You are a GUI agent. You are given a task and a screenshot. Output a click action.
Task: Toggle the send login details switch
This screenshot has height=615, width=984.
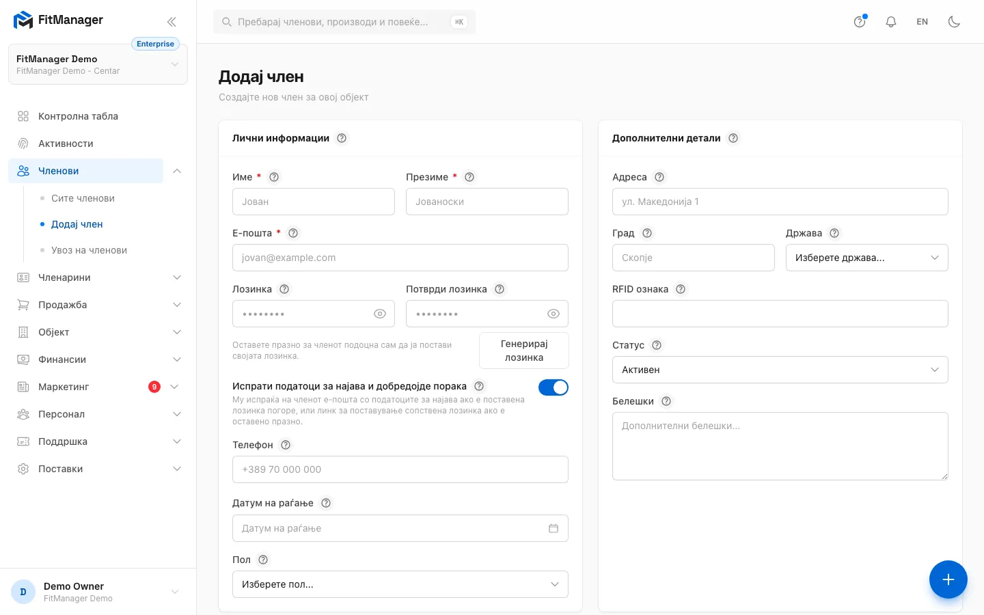point(553,387)
